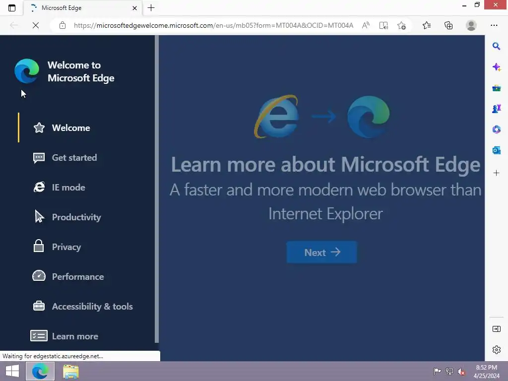Click the address bar URL
The width and height of the screenshot is (508, 381).
click(x=213, y=25)
